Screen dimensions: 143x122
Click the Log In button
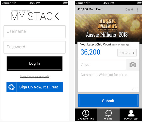[x=35, y=64]
